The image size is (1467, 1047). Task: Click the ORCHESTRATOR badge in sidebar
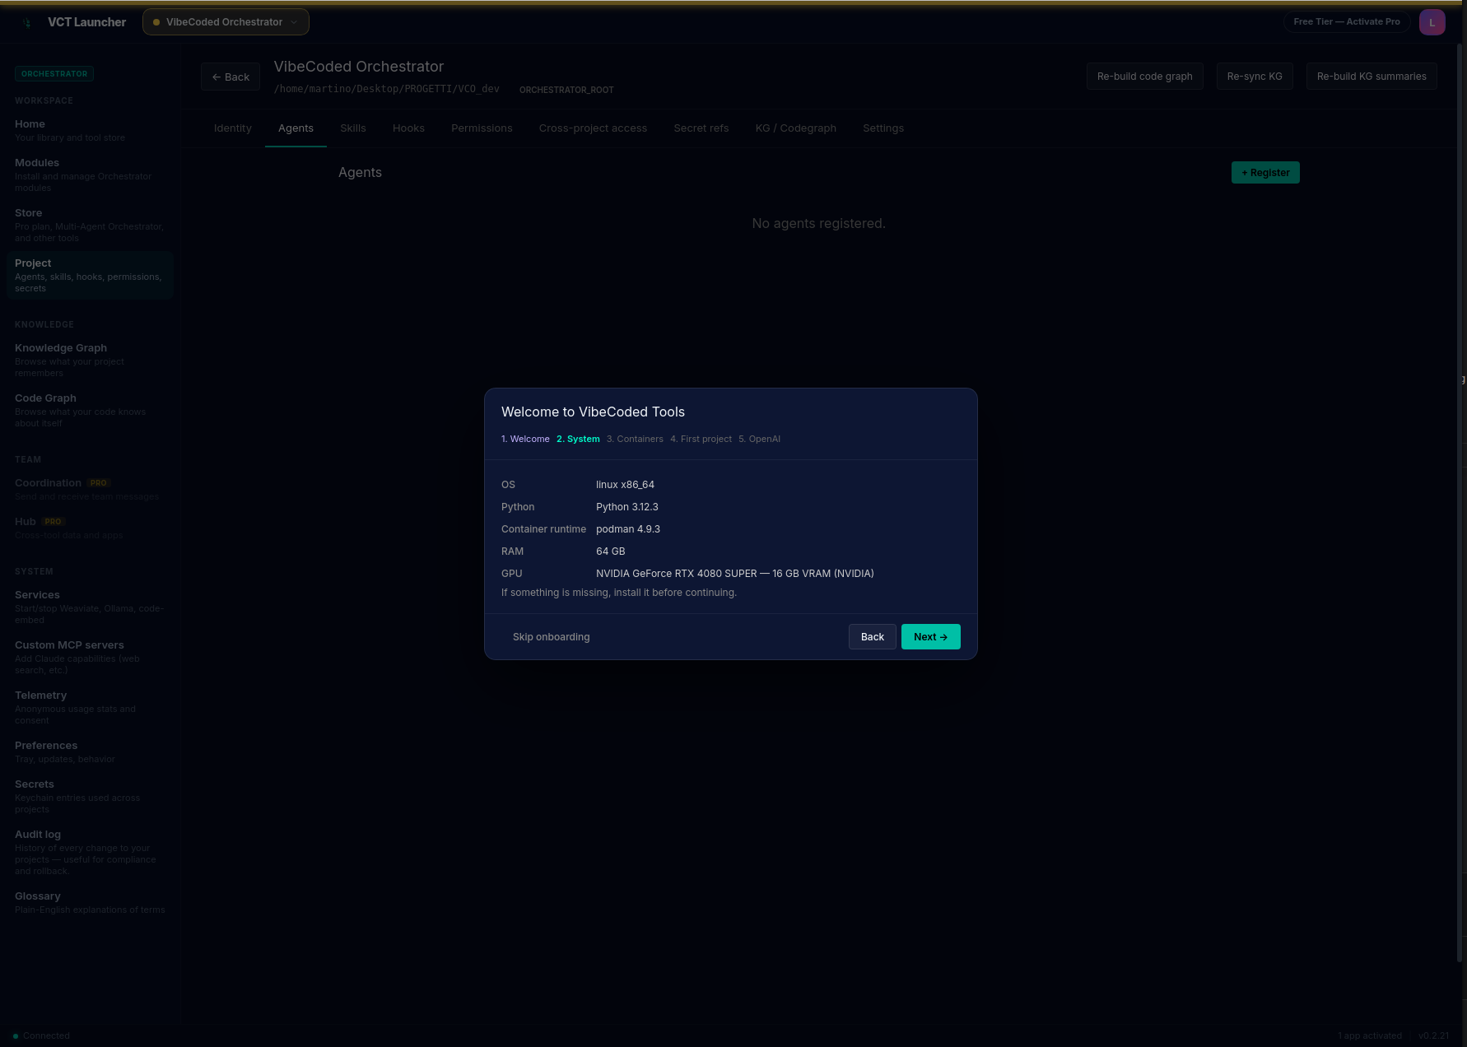[54, 74]
